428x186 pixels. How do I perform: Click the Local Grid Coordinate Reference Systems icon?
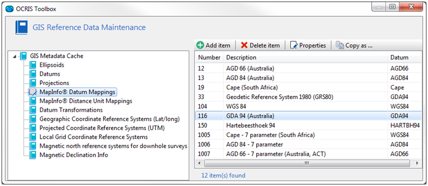click(x=33, y=137)
